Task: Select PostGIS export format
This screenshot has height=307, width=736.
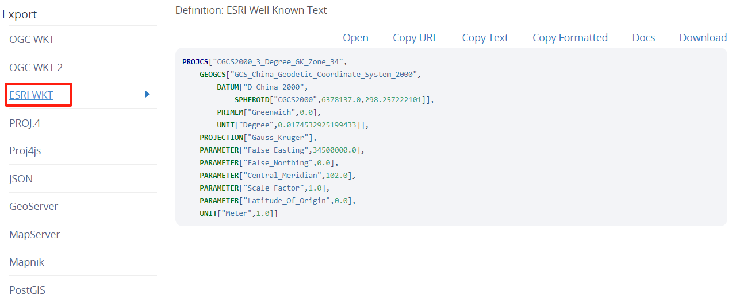Action: click(27, 290)
